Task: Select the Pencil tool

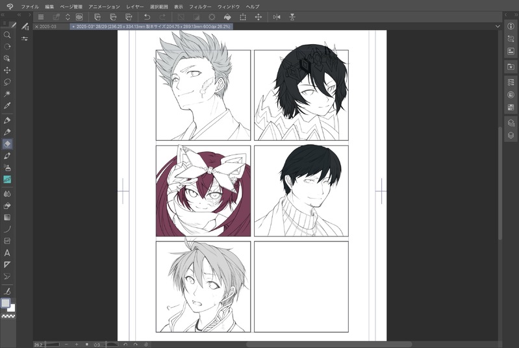Action: [7, 132]
